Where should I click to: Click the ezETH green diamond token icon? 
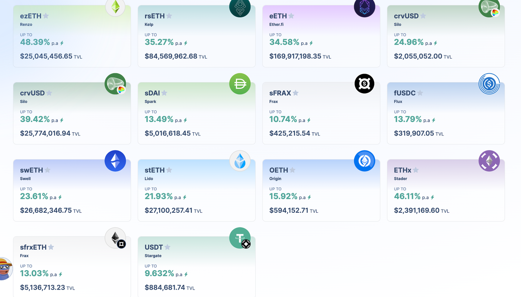116,7
